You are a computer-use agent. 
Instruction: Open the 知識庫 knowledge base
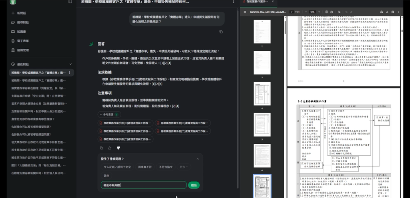pyautogui.click(x=18, y=32)
